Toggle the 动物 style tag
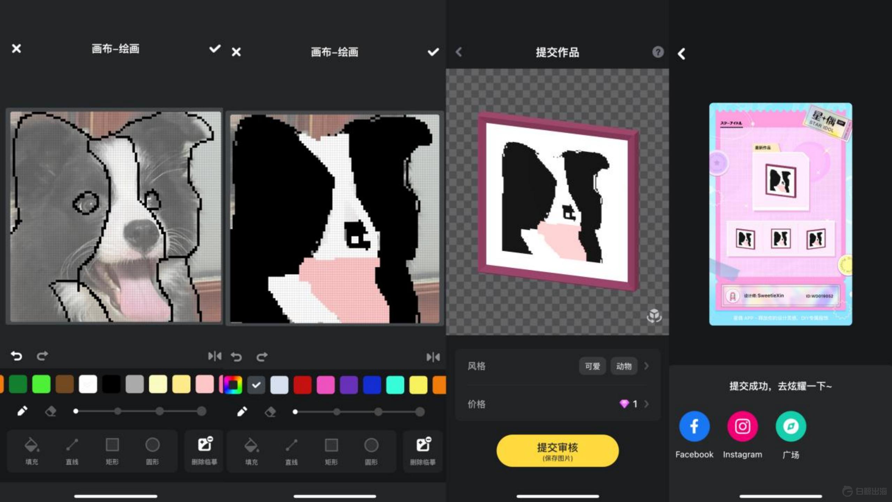The width and height of the screenshot is (892, 502). pyautogui.click(x=624, y=366)
